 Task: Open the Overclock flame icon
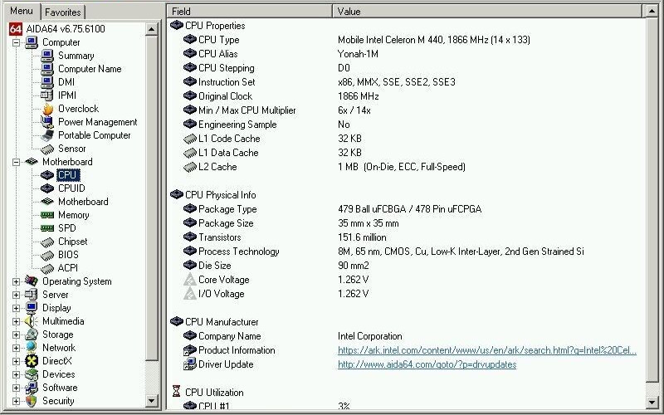tap(47, 109)
